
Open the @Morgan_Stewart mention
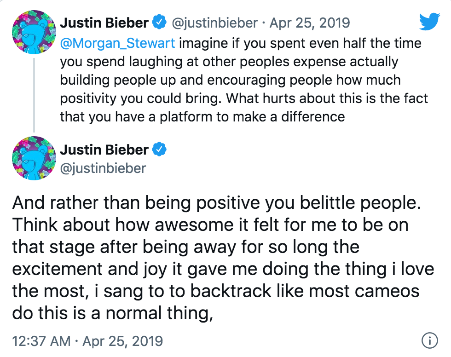(117, 43)
